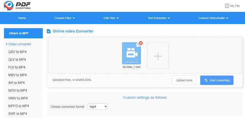The image size is (245, 118).
Task: Open the Convert Video/Audio menu
Action: point(213,18)
